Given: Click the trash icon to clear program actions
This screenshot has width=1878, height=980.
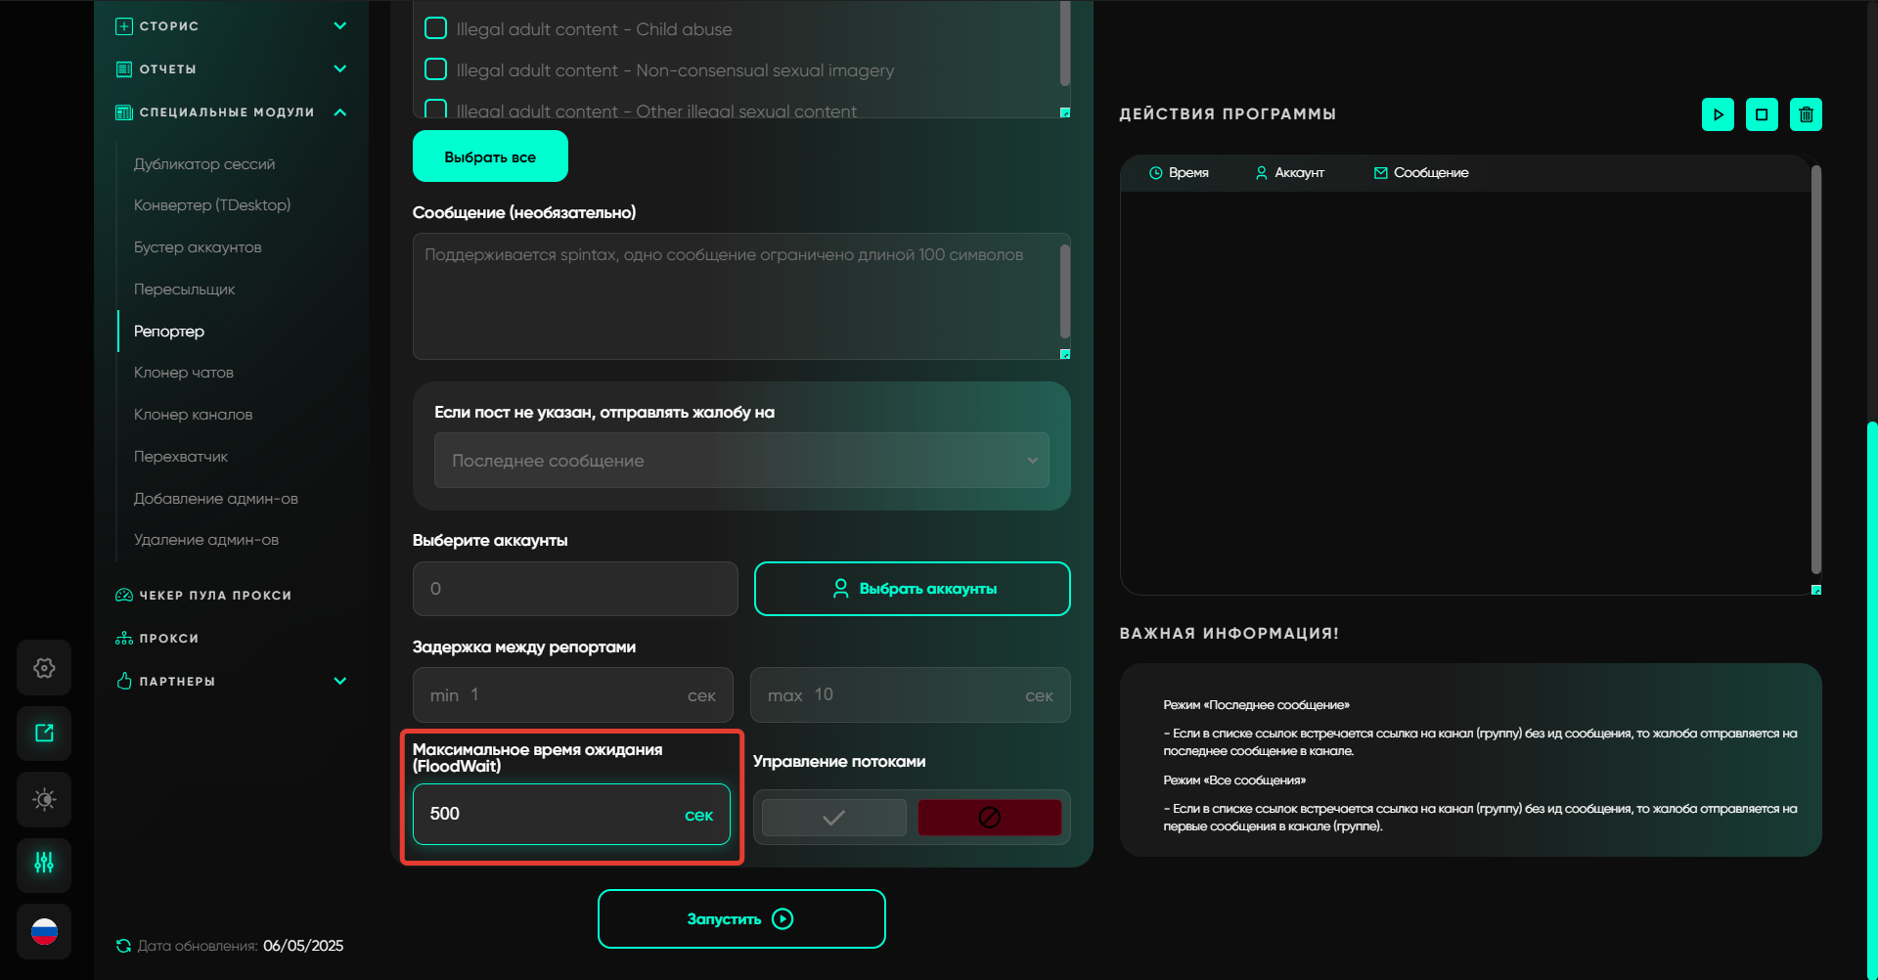Looking at the screenshot, I should (x=1806, y=114).
